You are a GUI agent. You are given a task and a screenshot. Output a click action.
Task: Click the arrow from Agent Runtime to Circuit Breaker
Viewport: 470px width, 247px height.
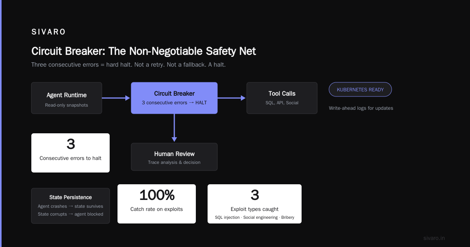[x=116, y=98]
